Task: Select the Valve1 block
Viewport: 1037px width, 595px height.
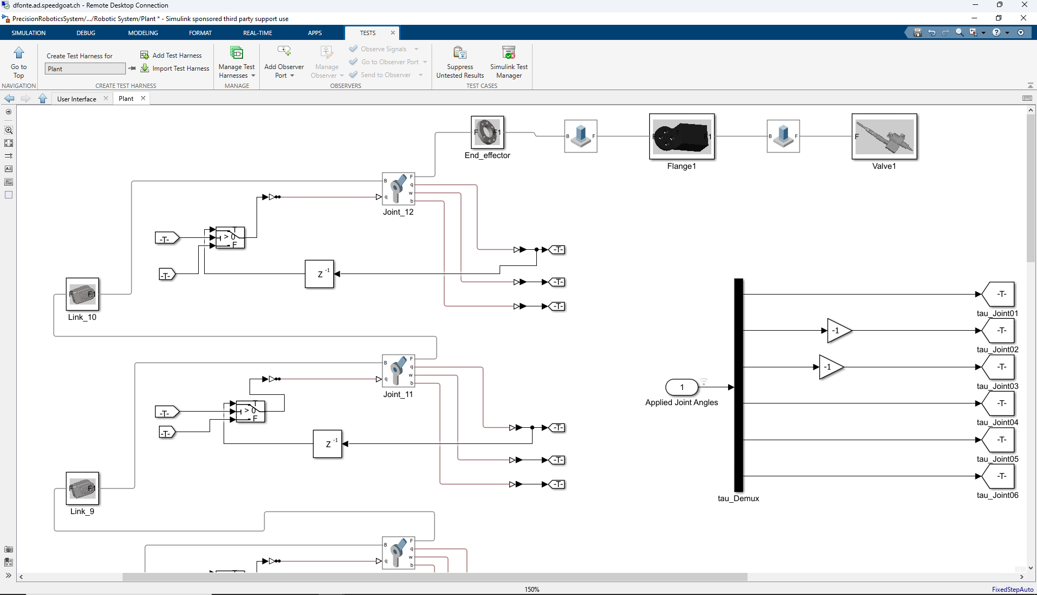Action: (884, 136)
